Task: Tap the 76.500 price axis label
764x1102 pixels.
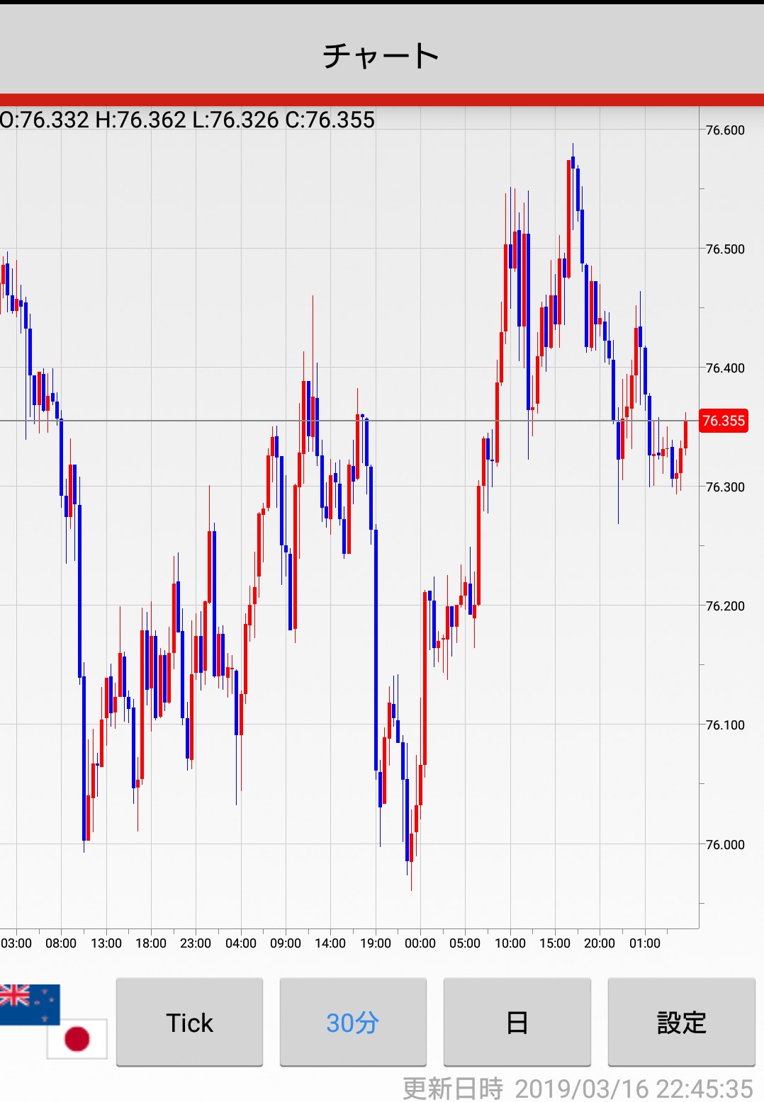Action: point(725,249)
